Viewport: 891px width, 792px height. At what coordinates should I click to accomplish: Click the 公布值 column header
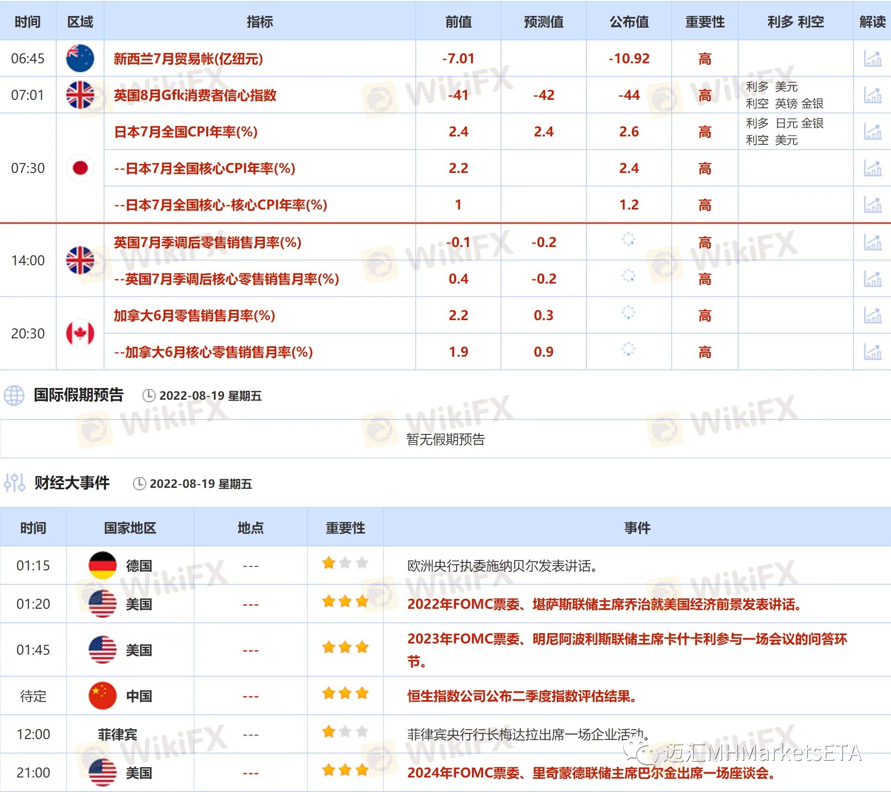coord(629,22)
